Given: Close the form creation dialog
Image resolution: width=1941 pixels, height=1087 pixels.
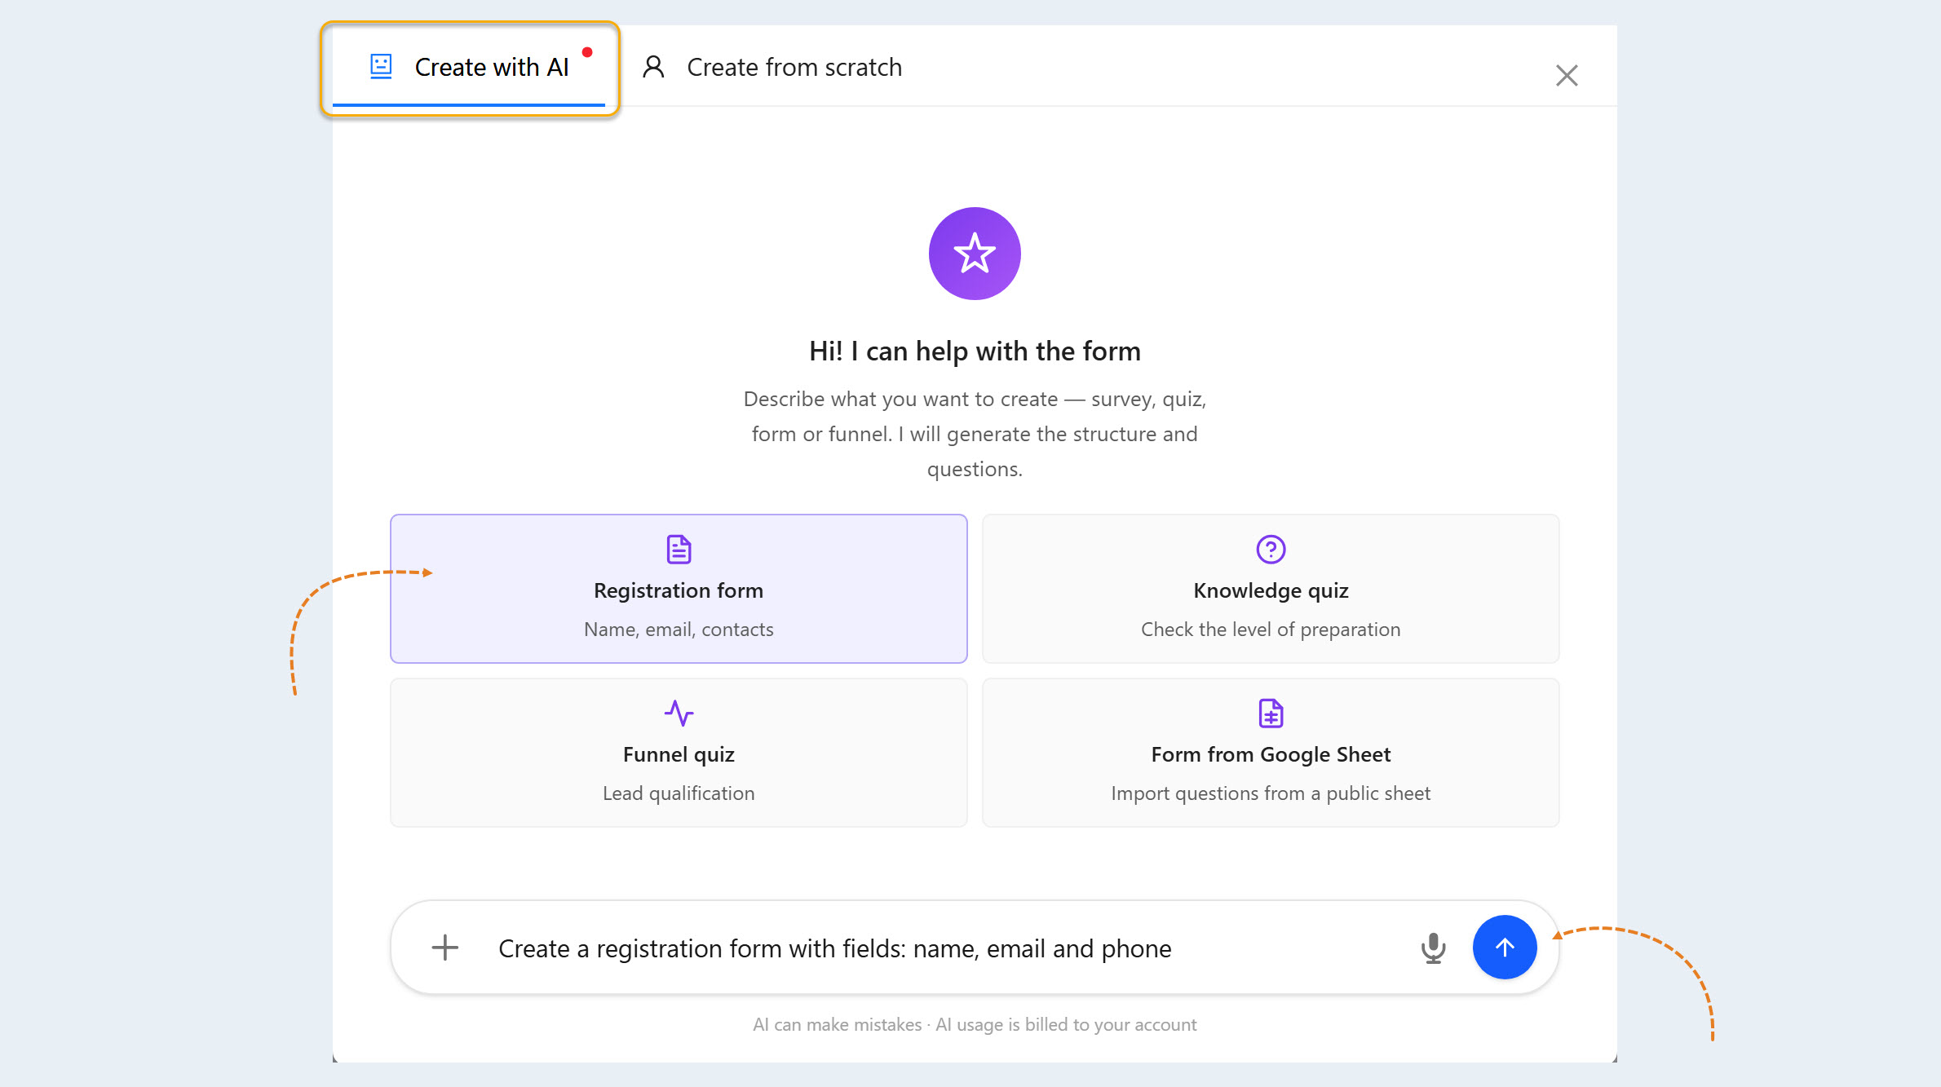Looking at the screenshot, I should [x=1567, y=76].
